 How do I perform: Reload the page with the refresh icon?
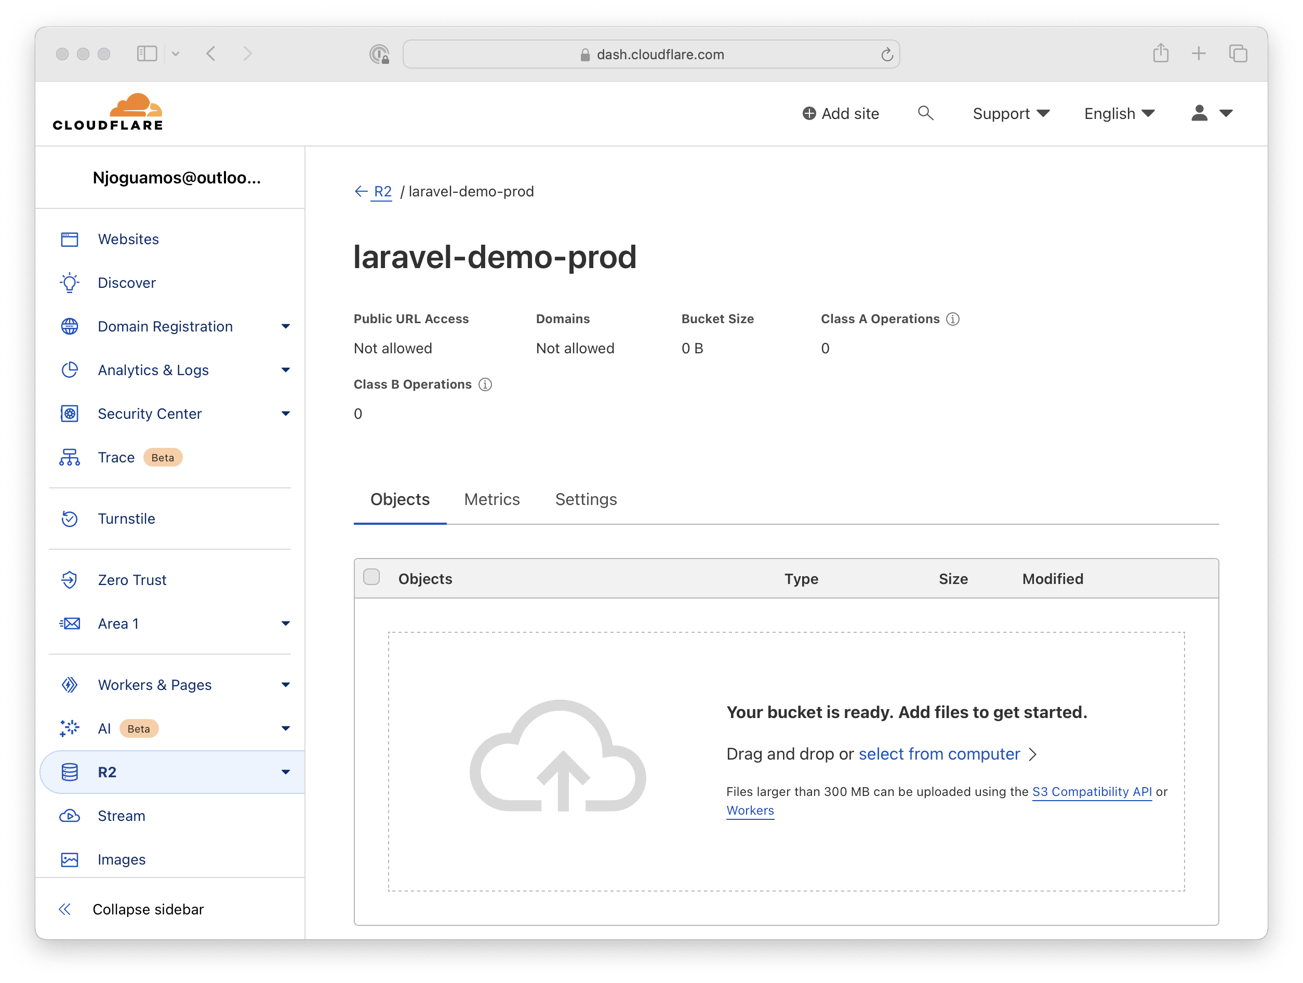[886, 54]
